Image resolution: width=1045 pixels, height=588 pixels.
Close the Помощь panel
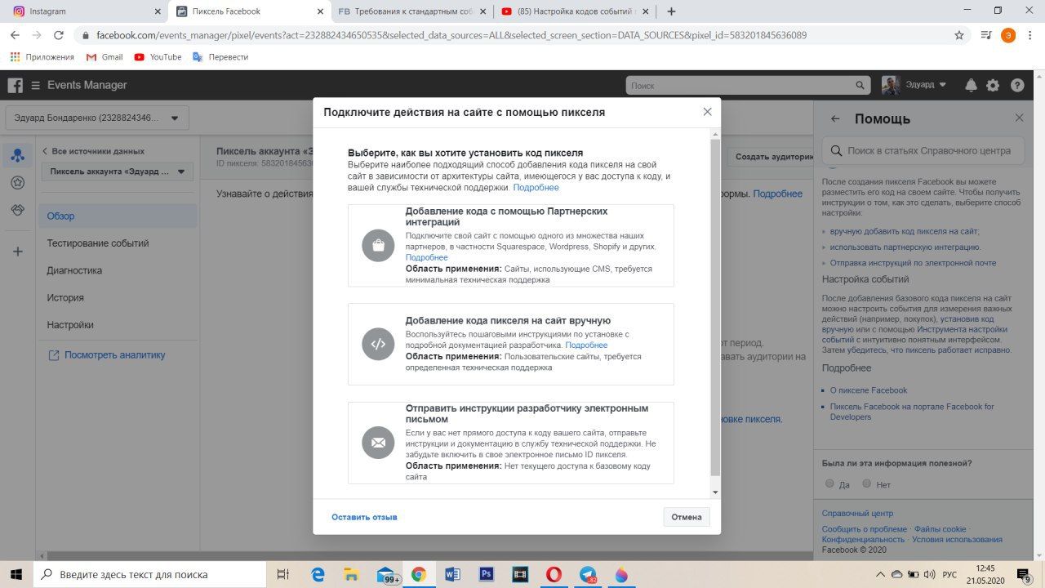coord(1019,118)
